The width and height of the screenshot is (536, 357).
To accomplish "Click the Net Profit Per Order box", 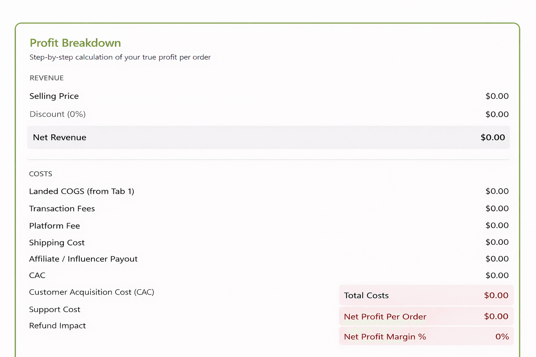I will (x=426, y=316).
